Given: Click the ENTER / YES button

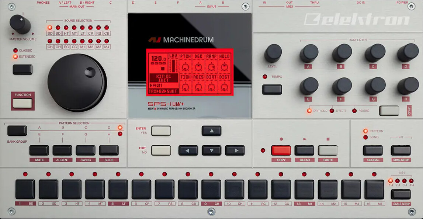Looking at the screenshot, I should point(161,131).
